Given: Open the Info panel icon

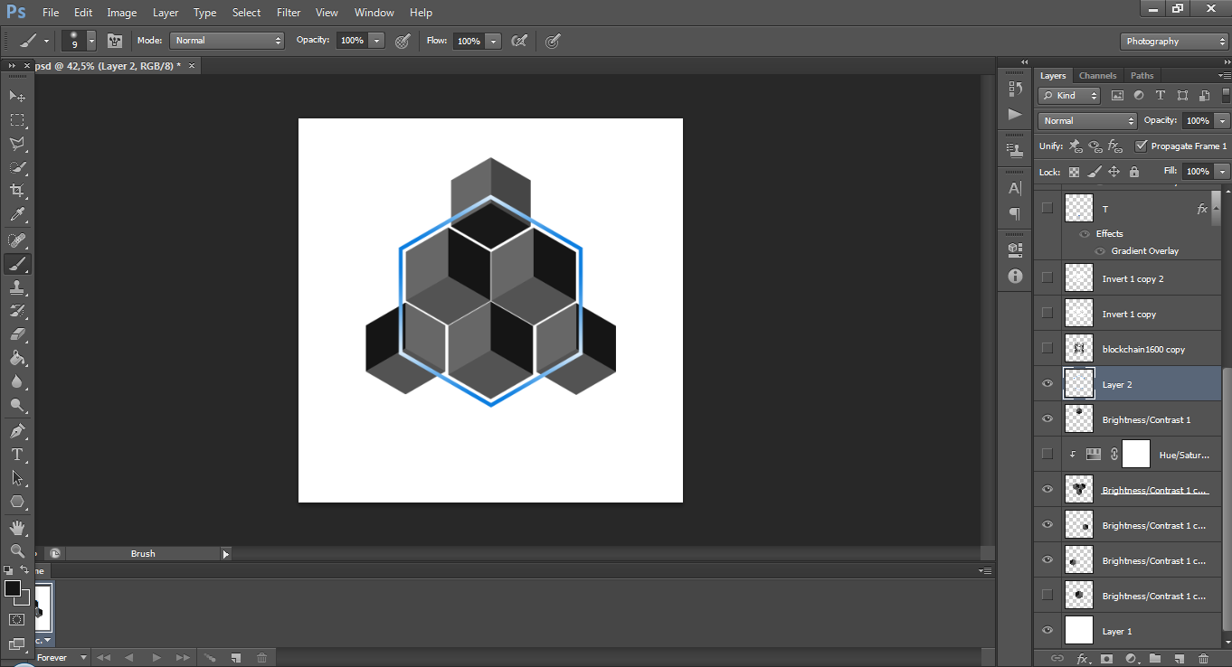Looking at the screenshot, I should (1015, 275).
